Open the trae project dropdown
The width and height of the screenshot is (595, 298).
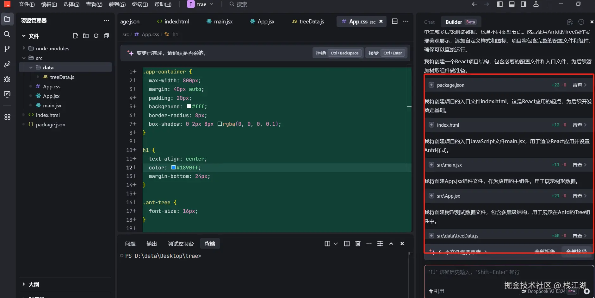(x=201, y=4)
